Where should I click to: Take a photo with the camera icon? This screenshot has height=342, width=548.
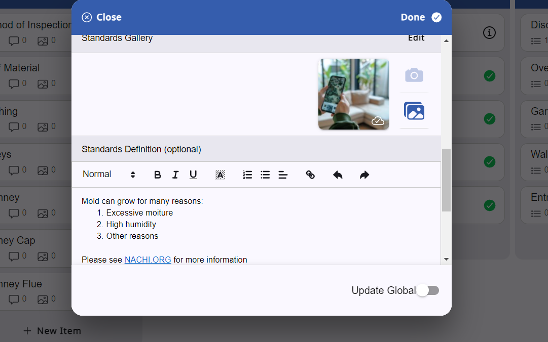click(414, 75)
